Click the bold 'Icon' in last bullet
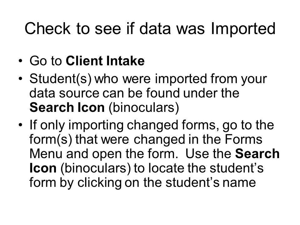This screenshot has height=225, width=300. (43, 168)
